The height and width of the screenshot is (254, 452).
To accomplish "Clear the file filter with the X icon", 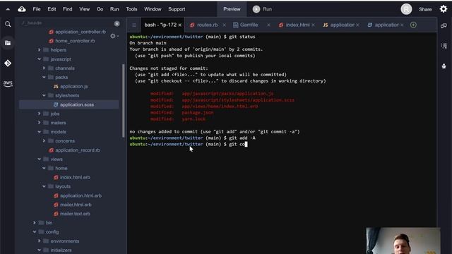I will tap(117, 23).
